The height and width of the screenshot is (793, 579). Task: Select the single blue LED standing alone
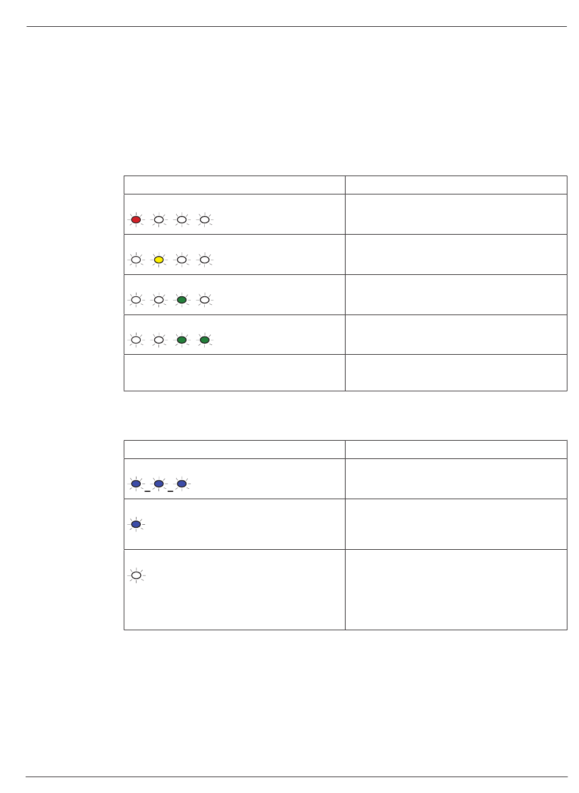pos(136,524)
